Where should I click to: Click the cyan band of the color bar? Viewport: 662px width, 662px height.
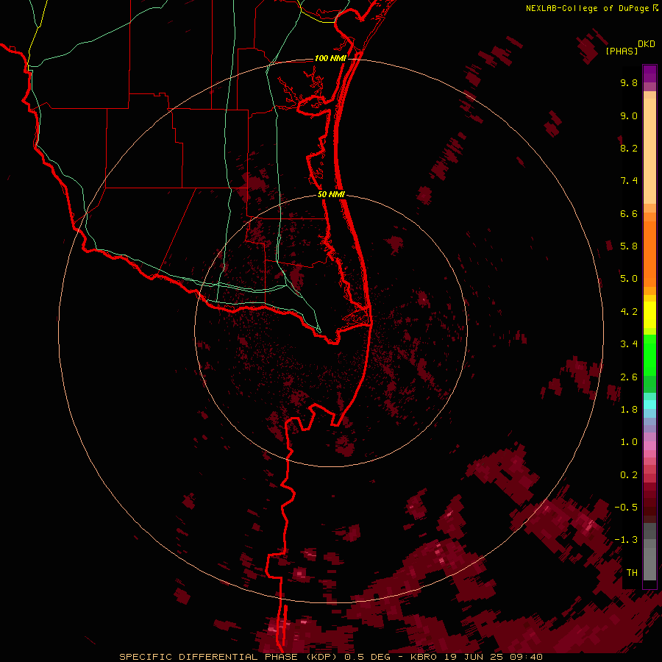(649, 405)
